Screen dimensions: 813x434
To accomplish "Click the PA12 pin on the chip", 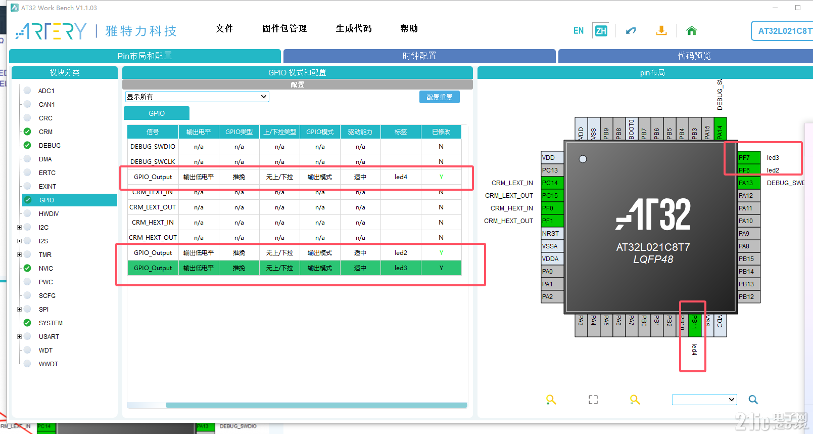I will tap(749, 195).
